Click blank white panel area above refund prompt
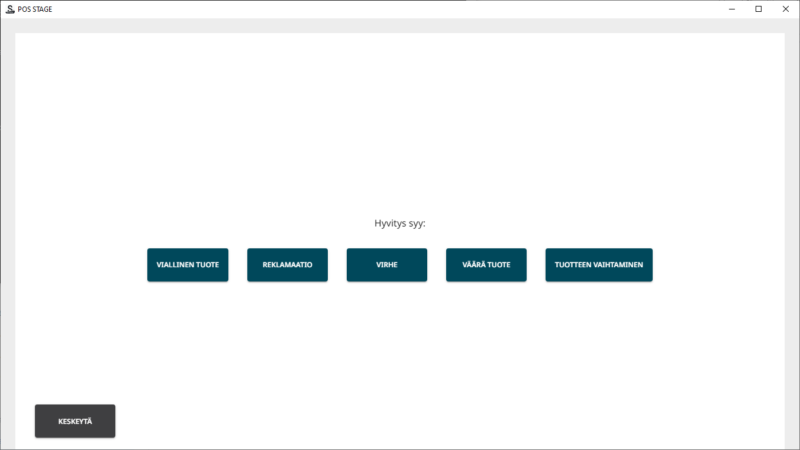This screenshot has height=450, width=800. [x=399, y=118]
